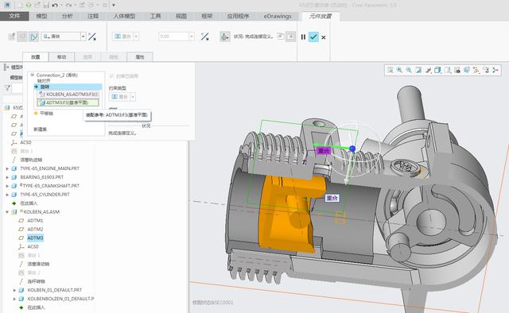Click the Save icon in quick access toolbar
This screenshot has height=313, width=509.
pyautogui.click(x=46, y=6)
